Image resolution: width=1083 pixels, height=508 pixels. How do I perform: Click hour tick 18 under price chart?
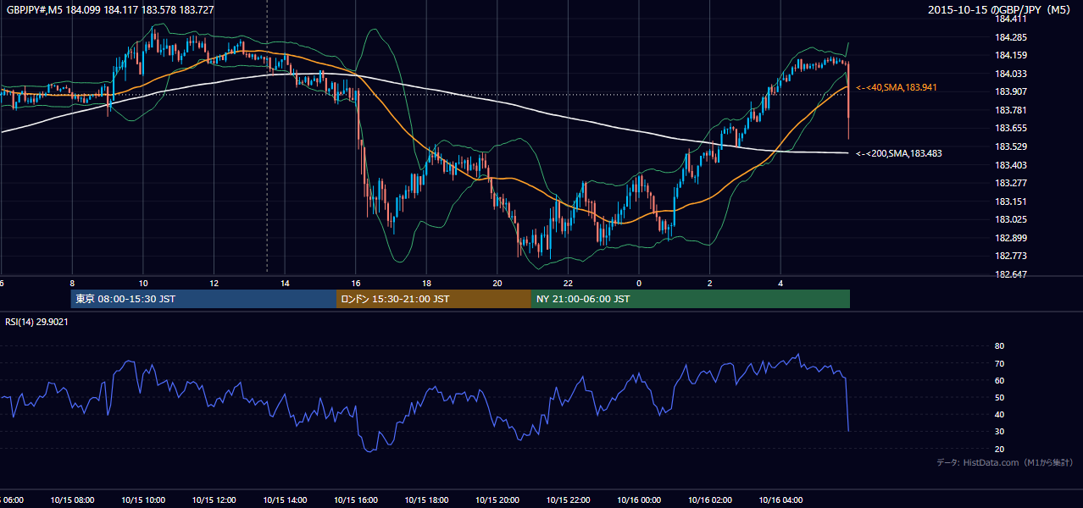[x=426, y=283]
